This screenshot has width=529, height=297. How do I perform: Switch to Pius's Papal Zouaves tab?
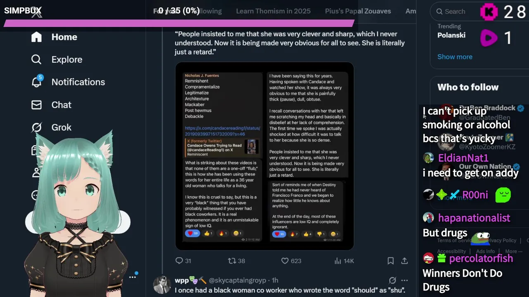(358, 11)
